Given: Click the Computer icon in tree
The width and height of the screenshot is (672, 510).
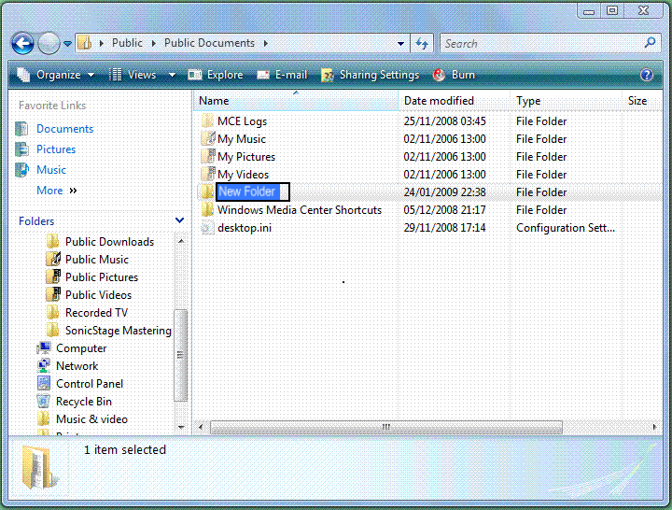Looking at the screenshot, I should point(44,348).
